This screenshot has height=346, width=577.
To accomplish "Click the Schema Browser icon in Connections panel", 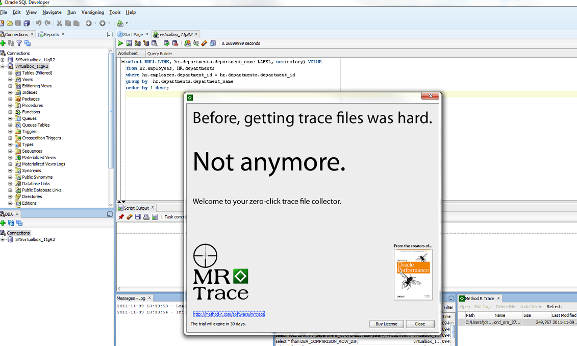I will pyautogui.click(x=27, y=43).
